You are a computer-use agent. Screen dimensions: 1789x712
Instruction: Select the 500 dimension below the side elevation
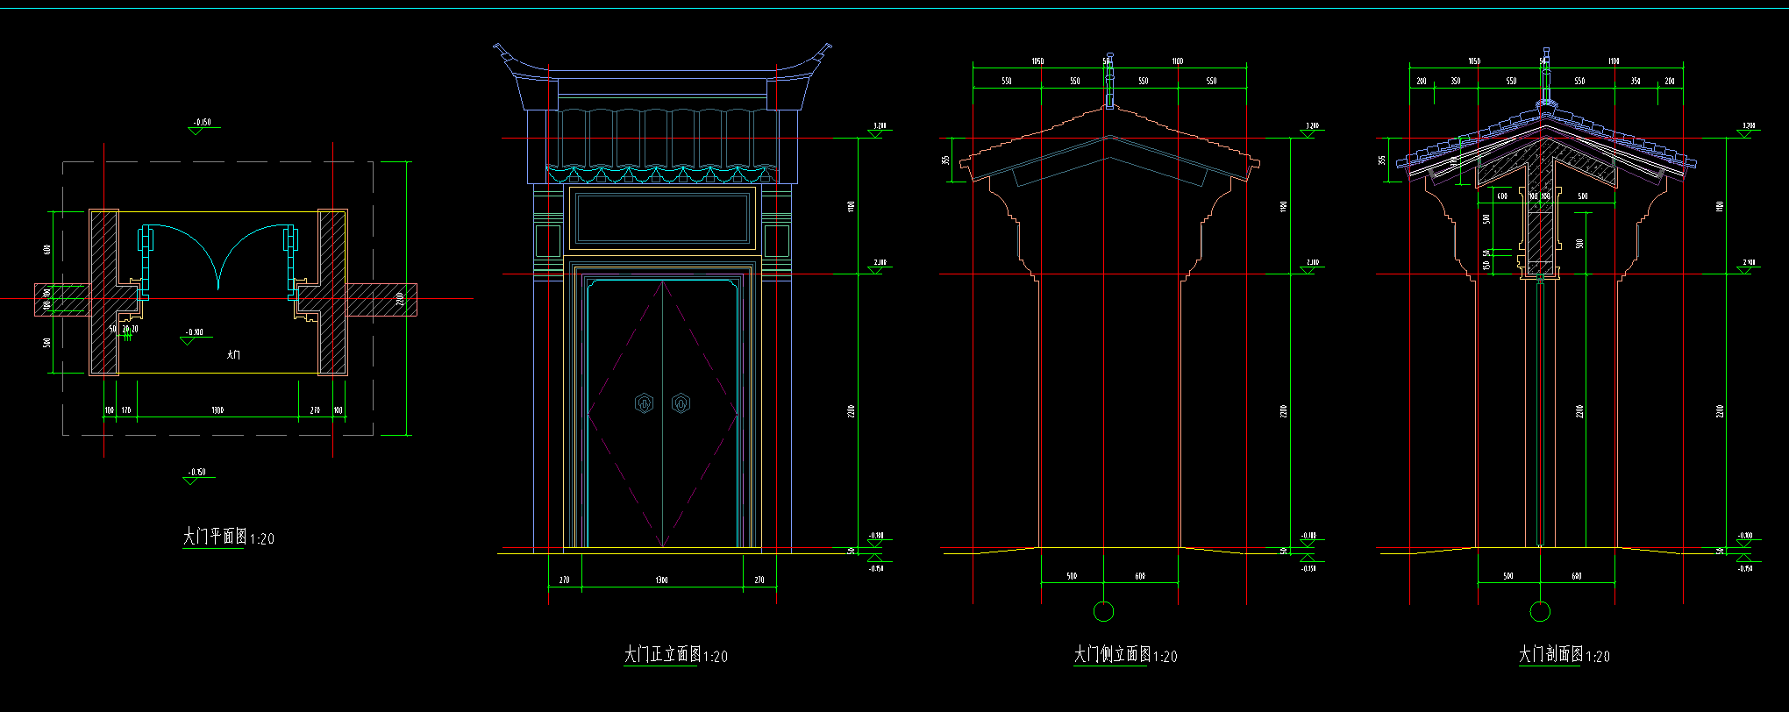(x=1072, y=576)
